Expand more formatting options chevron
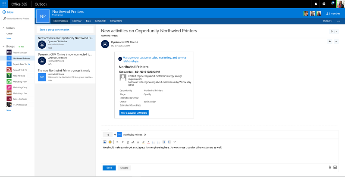The image size is (345, 177). click(x=175, y=142)
